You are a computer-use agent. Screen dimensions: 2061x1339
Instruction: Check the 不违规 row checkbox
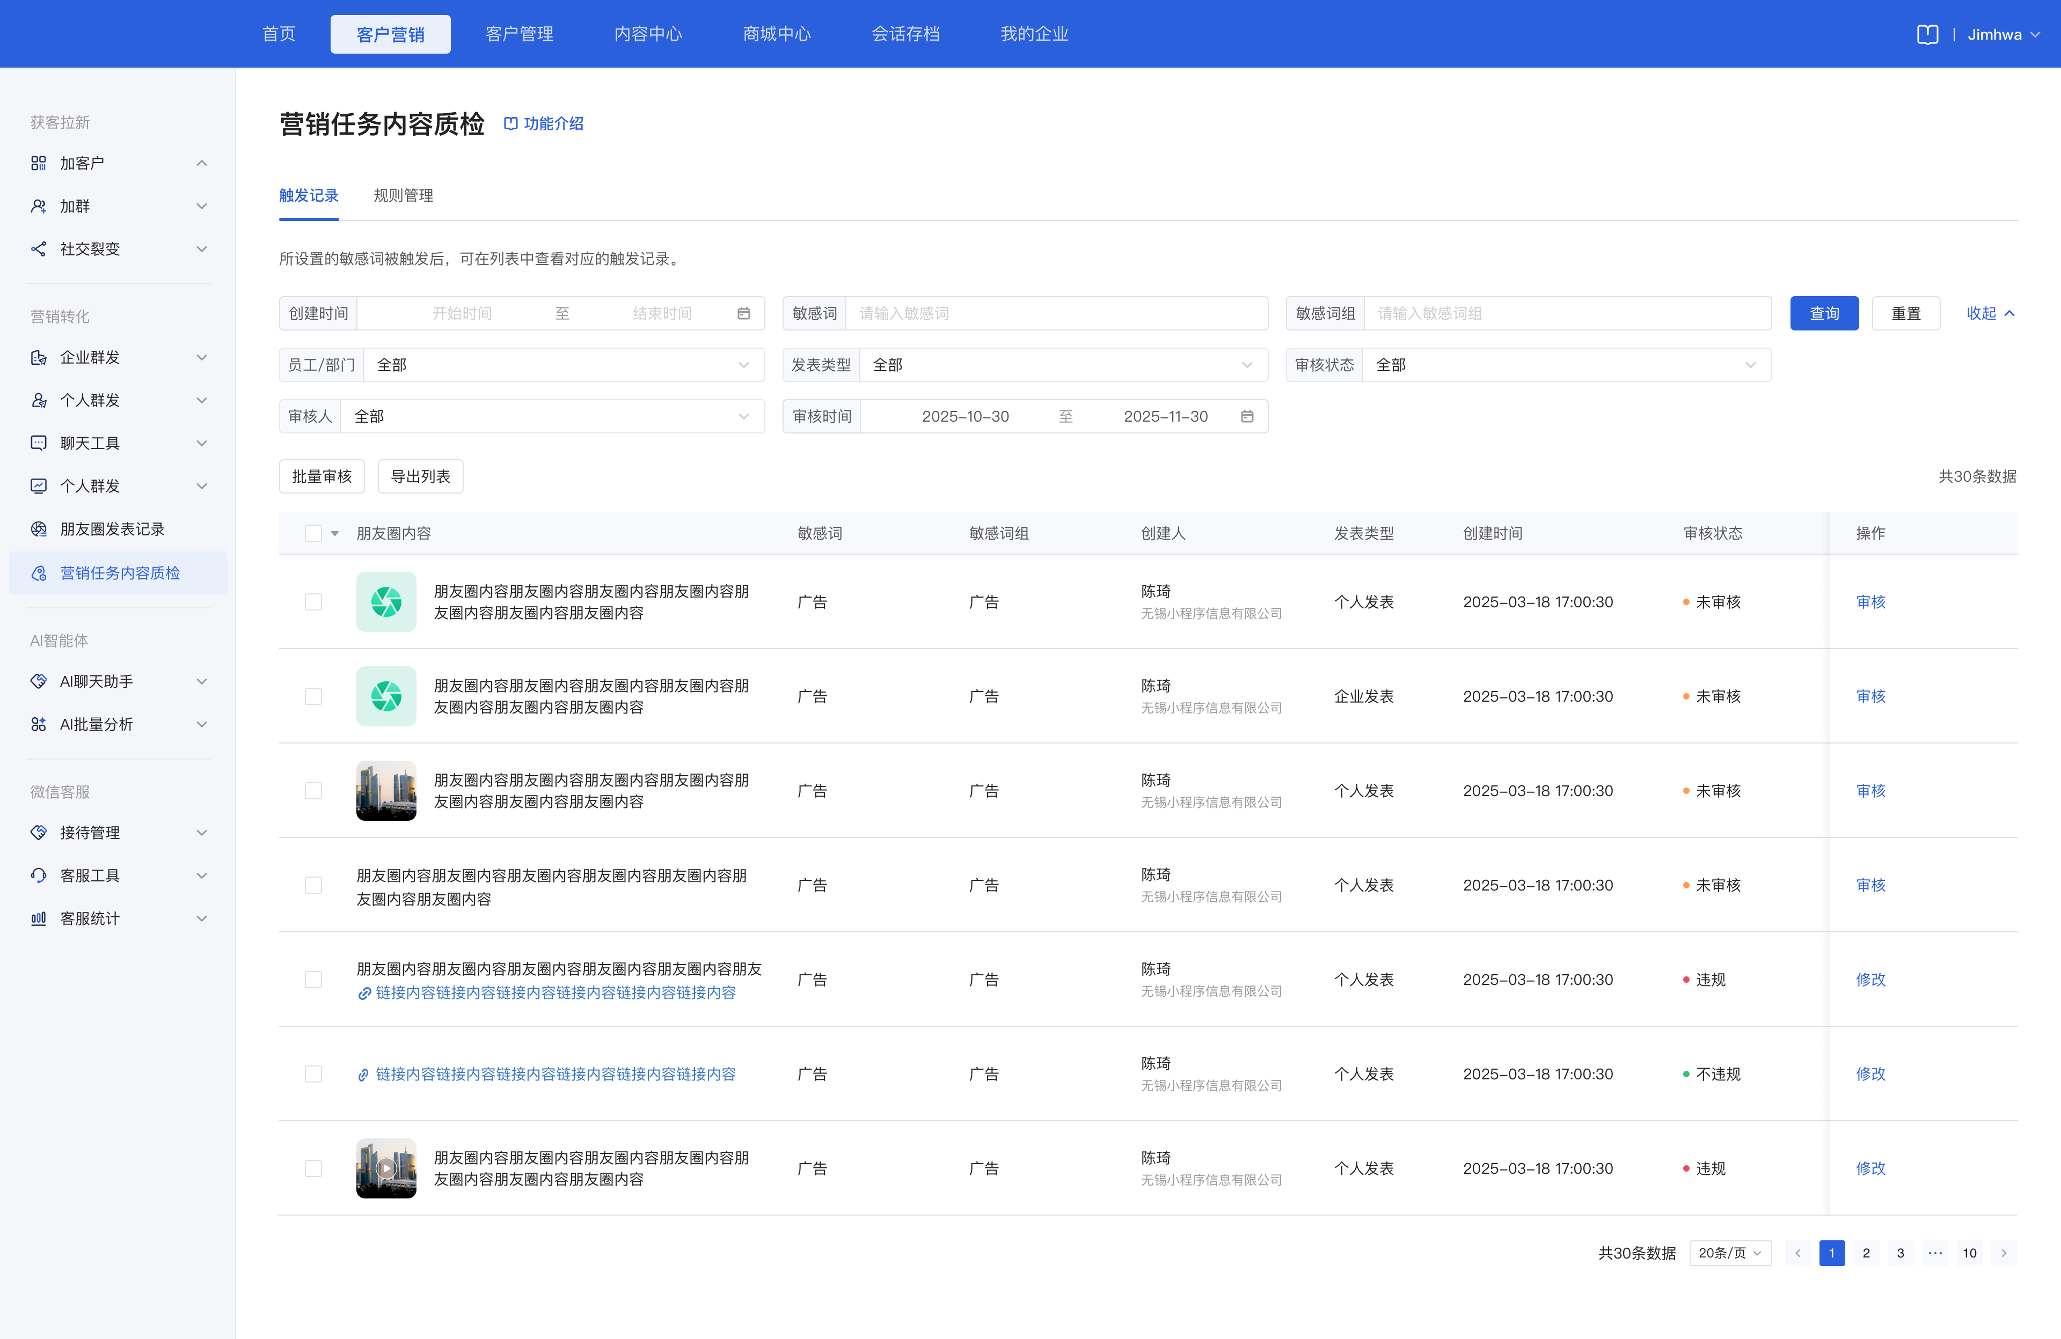point(313,1074)
